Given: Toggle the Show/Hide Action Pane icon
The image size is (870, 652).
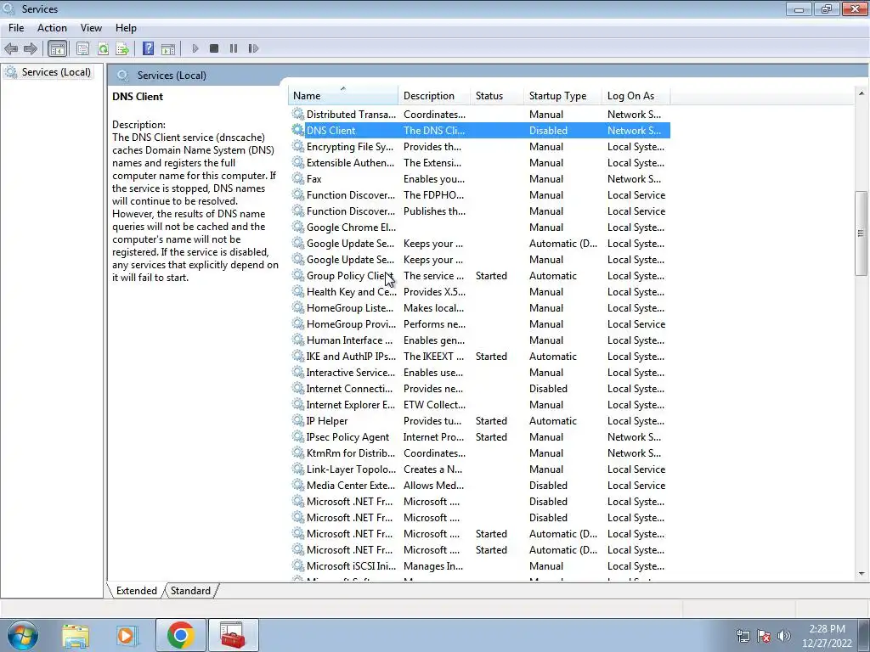Looking at the screenshot, I should pyautogui.click(x=168, y=48).
